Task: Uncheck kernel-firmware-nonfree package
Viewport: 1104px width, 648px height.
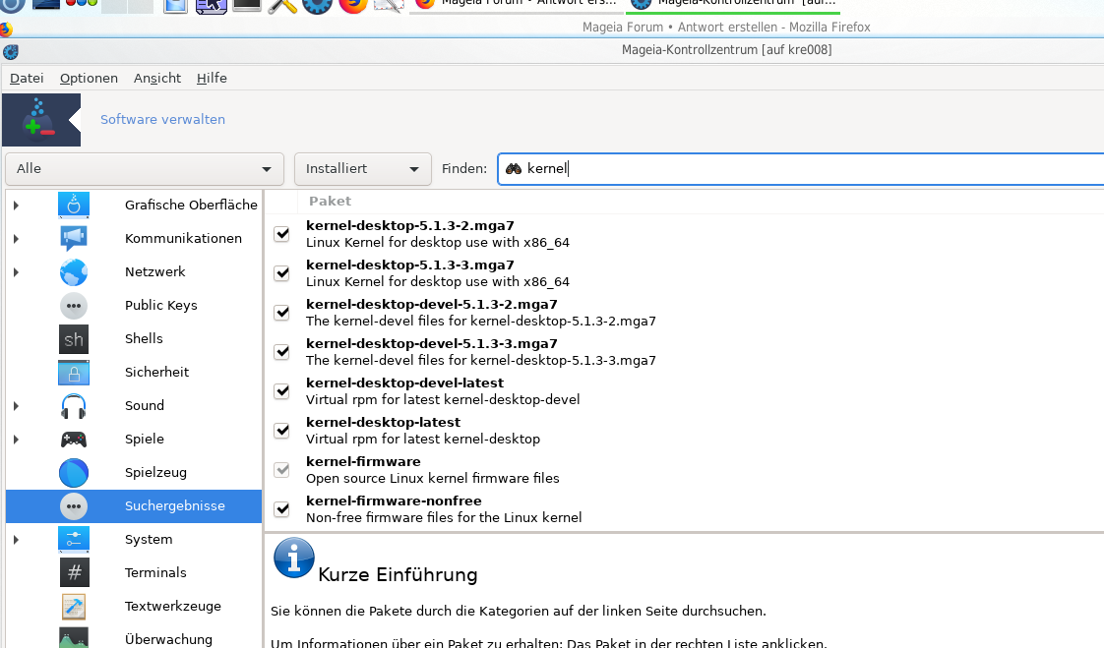Action: [281, 508]
